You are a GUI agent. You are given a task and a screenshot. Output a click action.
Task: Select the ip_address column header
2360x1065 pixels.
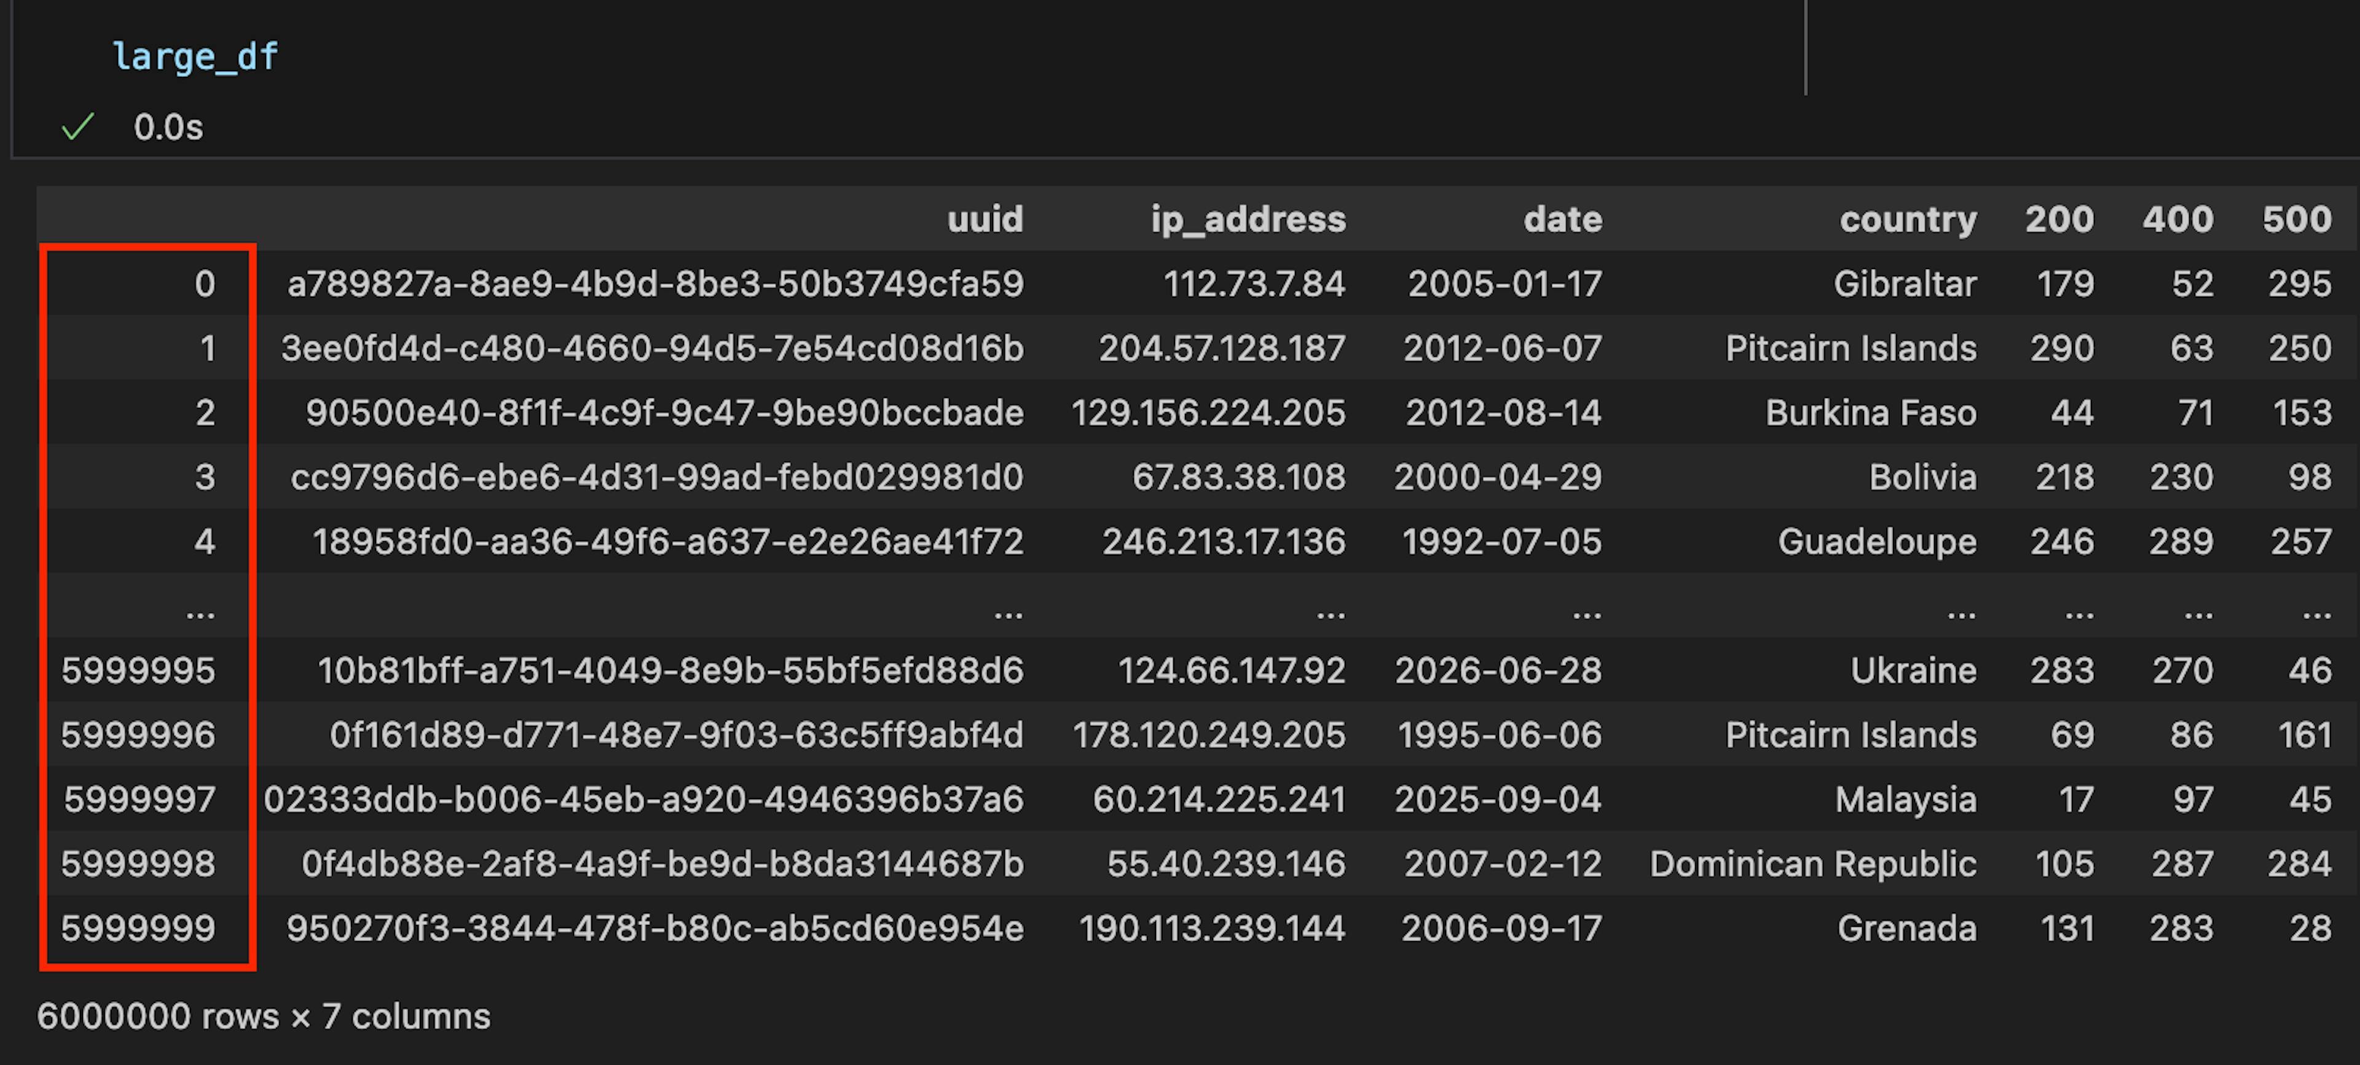tap(1248, 220)
